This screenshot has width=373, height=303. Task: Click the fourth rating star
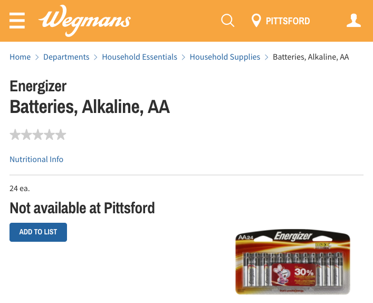[50, 135]
